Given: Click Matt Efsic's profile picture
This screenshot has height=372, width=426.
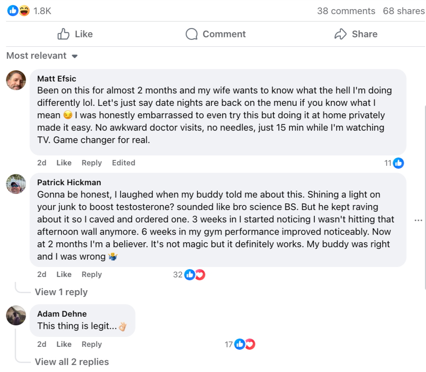Looking at the screenshot, I should tap(16, 80).
